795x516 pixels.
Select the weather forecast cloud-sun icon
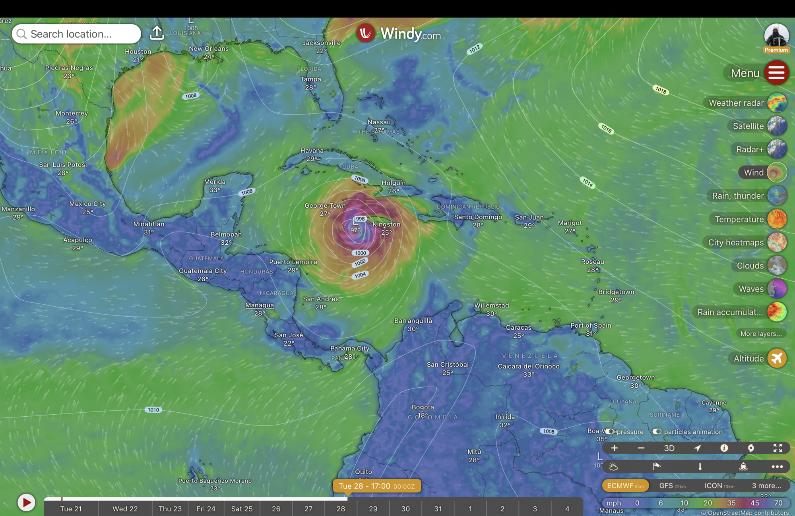pos(613,466)
